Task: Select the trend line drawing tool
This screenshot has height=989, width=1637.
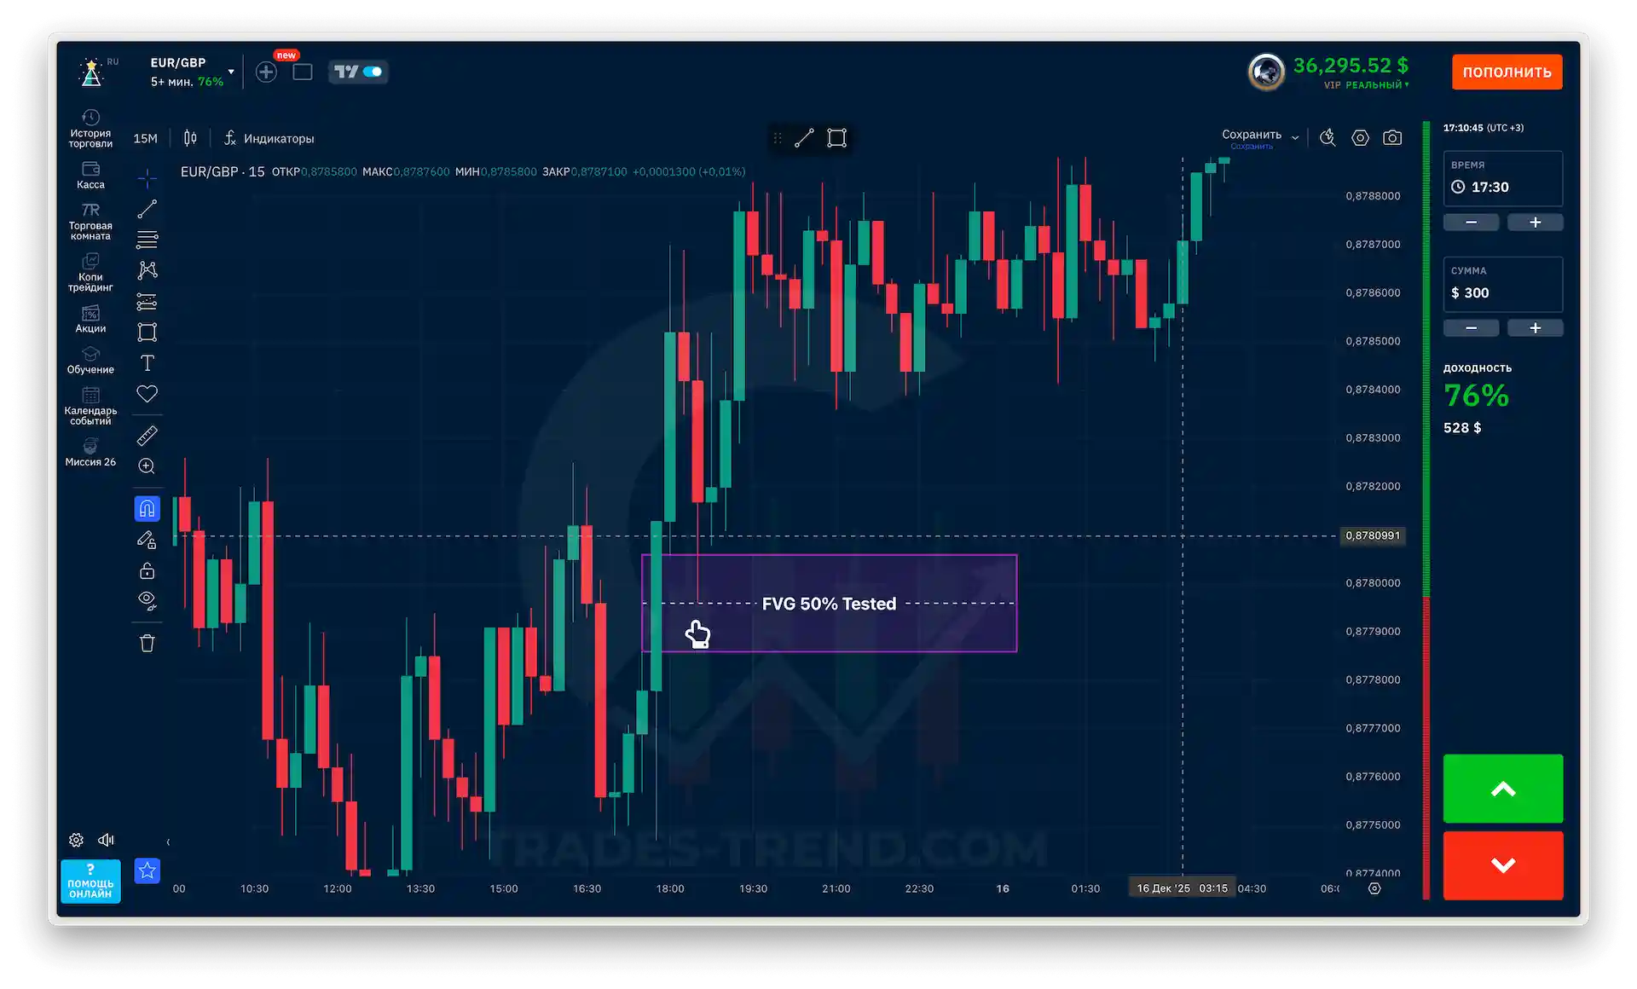Action: [x=147, y=209]
